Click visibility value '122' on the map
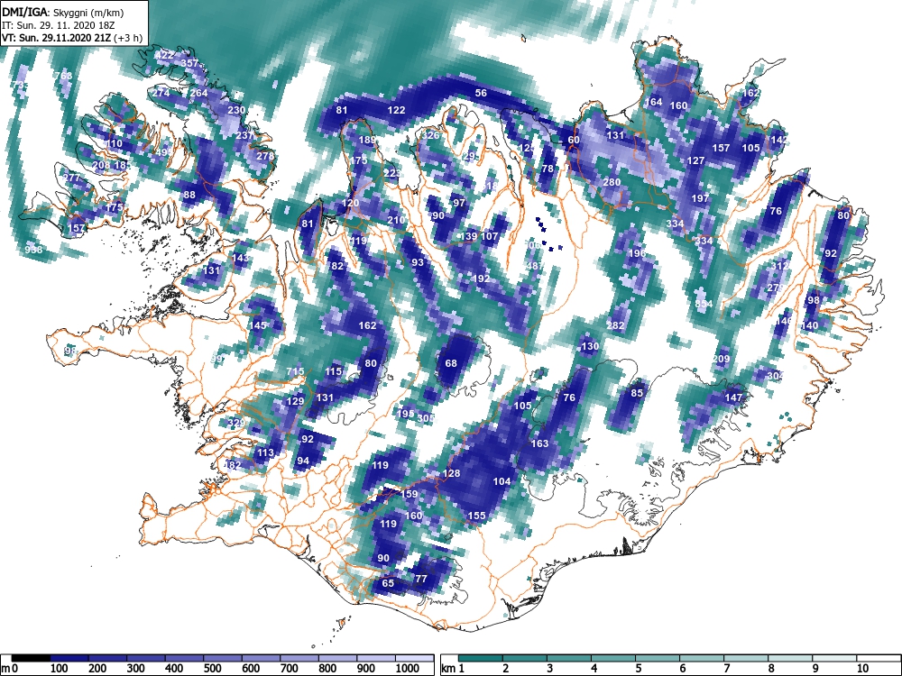The height and width of the screenshot is (676, 902). click(x=396, y=110)
